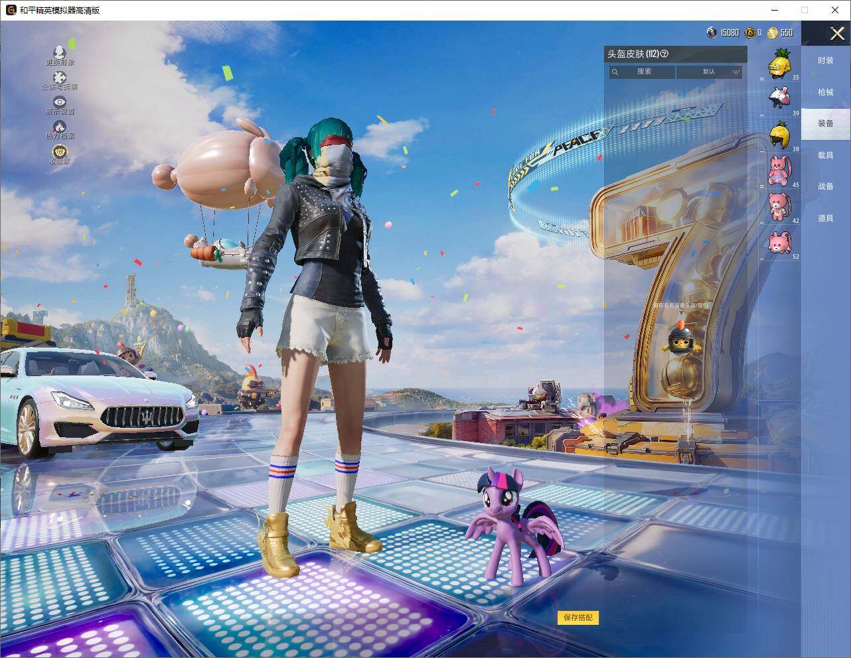Expand the 默认 sort dropdown
Image resolution: width=851 pixels, height=658 pixels.
[710, 72]
